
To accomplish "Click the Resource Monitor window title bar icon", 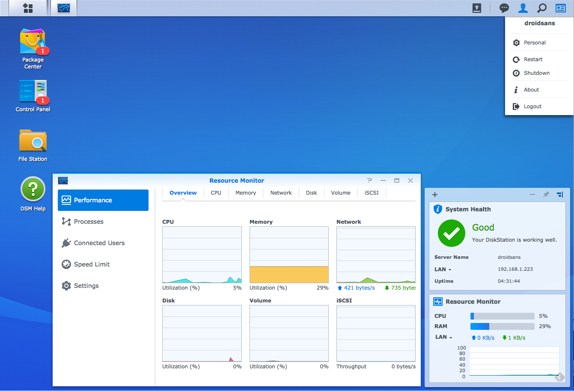I will tap(63, 181).
